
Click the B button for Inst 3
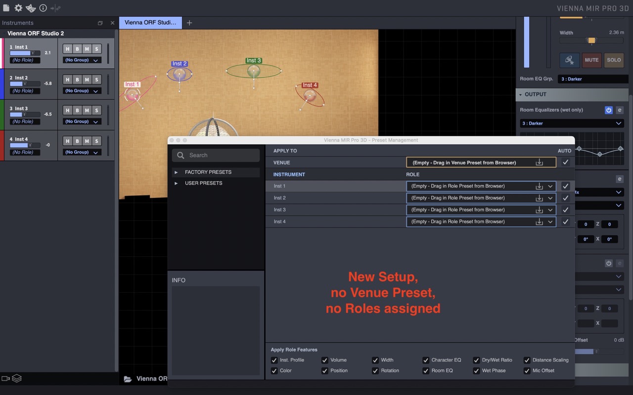point(77,110)
